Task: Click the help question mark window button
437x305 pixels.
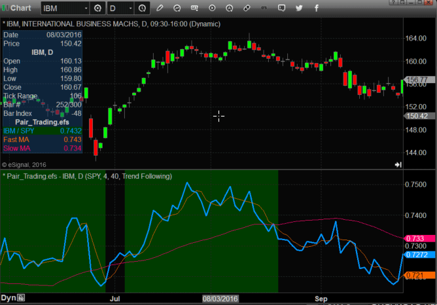Action: (393, 2)
